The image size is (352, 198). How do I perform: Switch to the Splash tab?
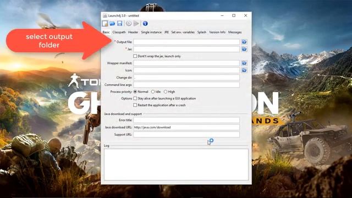click(x=202, y=32)
